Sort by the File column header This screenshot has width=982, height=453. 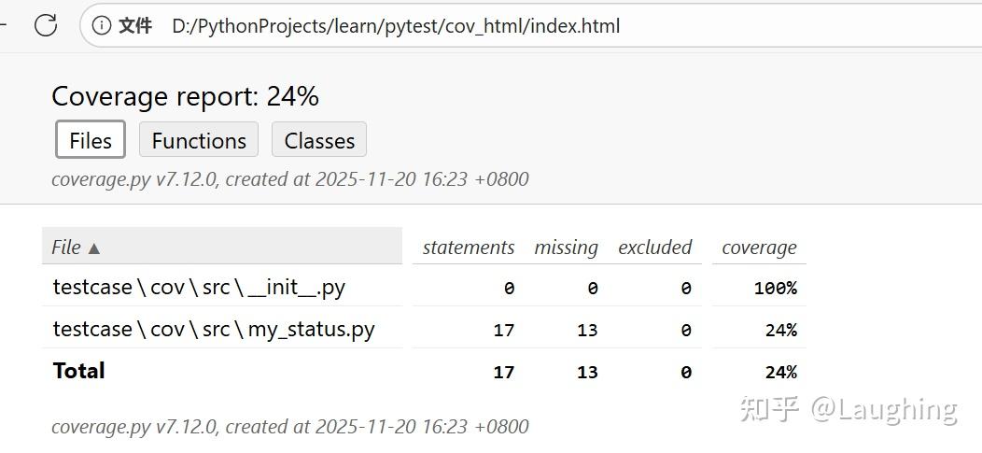pyautogui.click(x=75, y=248)
